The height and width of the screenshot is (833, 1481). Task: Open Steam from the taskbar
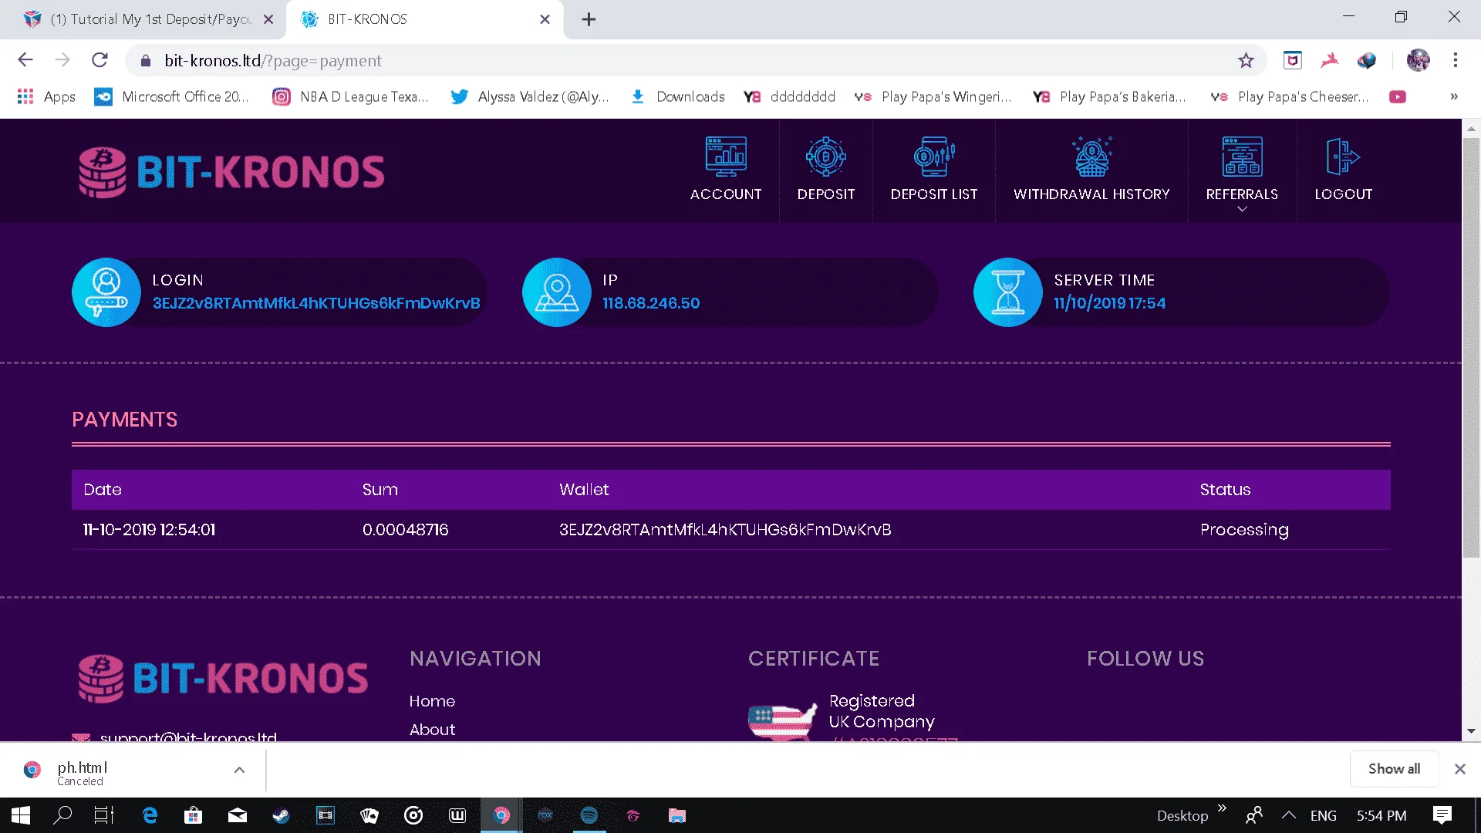click(x=281, y=815)
